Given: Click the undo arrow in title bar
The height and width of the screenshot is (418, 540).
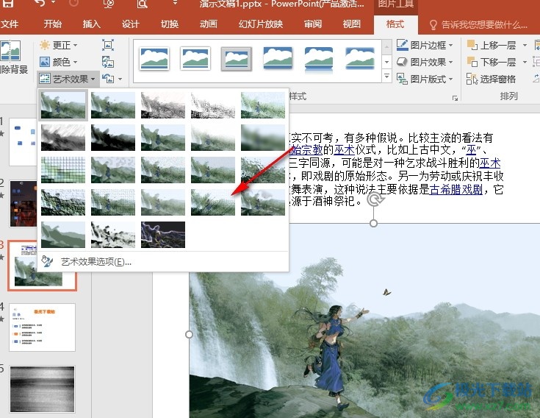Looking at the screenshot, I should (x=40, y=5).
